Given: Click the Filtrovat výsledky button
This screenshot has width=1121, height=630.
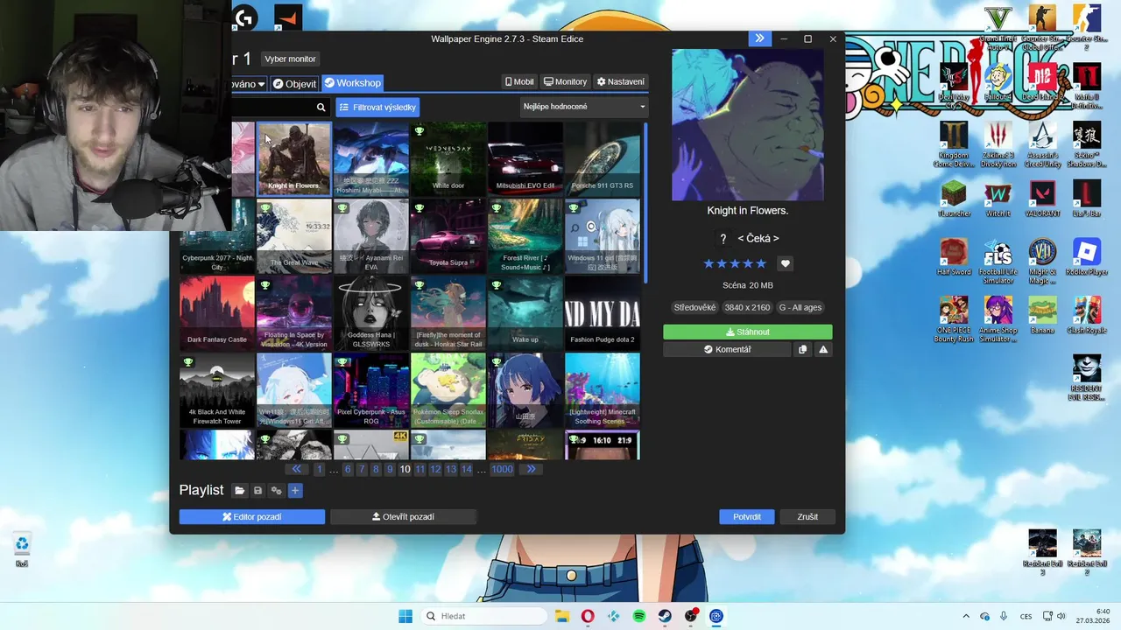Looking at the screenshot, I should pos(377,107).
